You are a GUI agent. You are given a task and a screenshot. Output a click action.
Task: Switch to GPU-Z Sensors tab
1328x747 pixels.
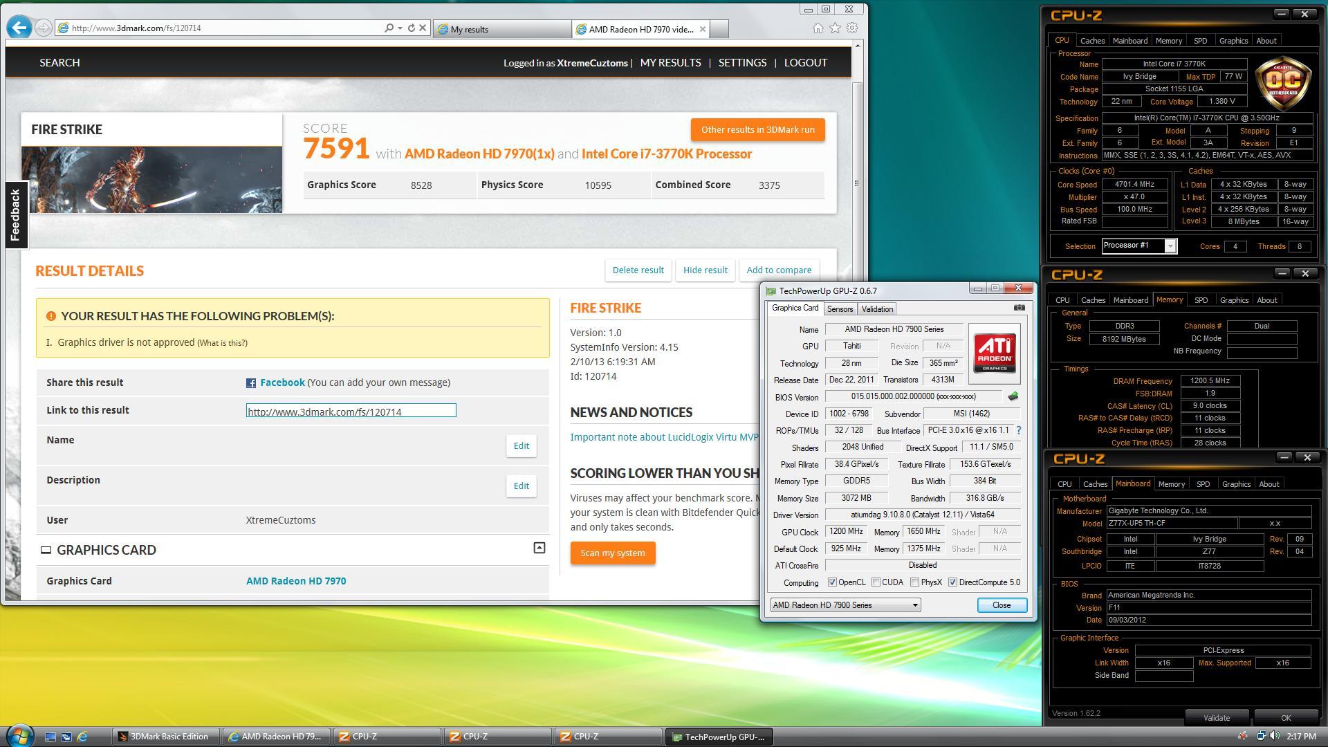tap(840, 309)
